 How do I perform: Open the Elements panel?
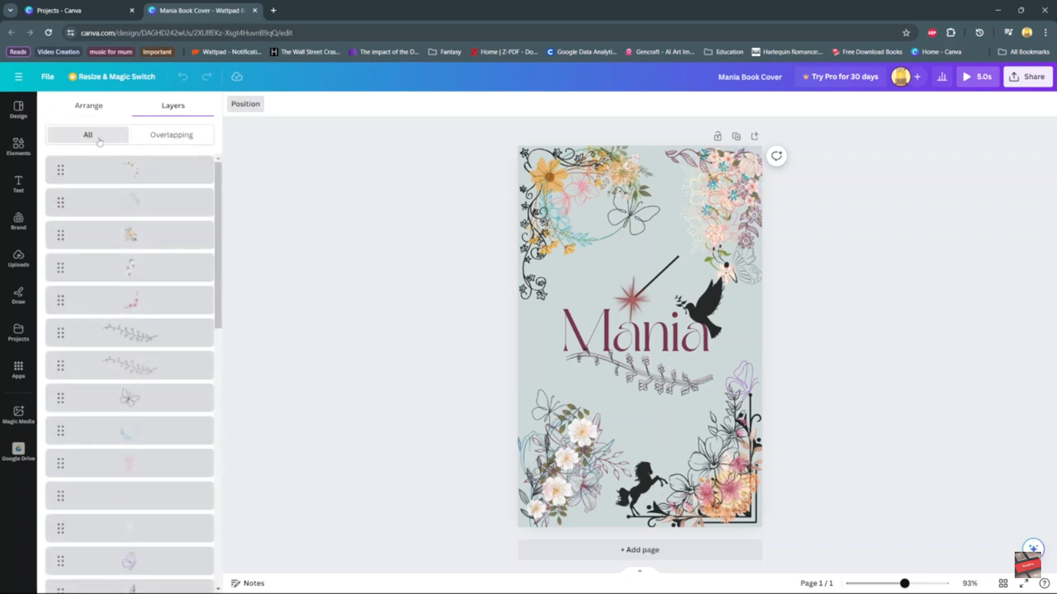pos(18,147)
